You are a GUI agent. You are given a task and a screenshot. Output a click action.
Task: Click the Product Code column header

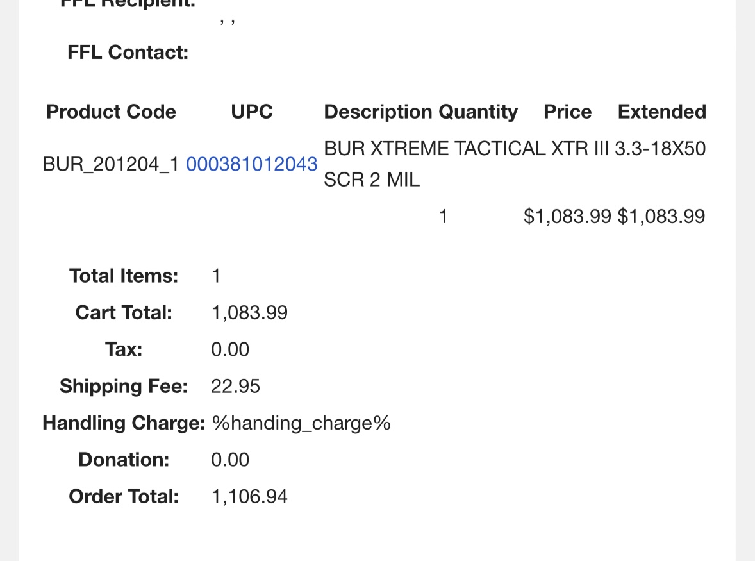111,112
